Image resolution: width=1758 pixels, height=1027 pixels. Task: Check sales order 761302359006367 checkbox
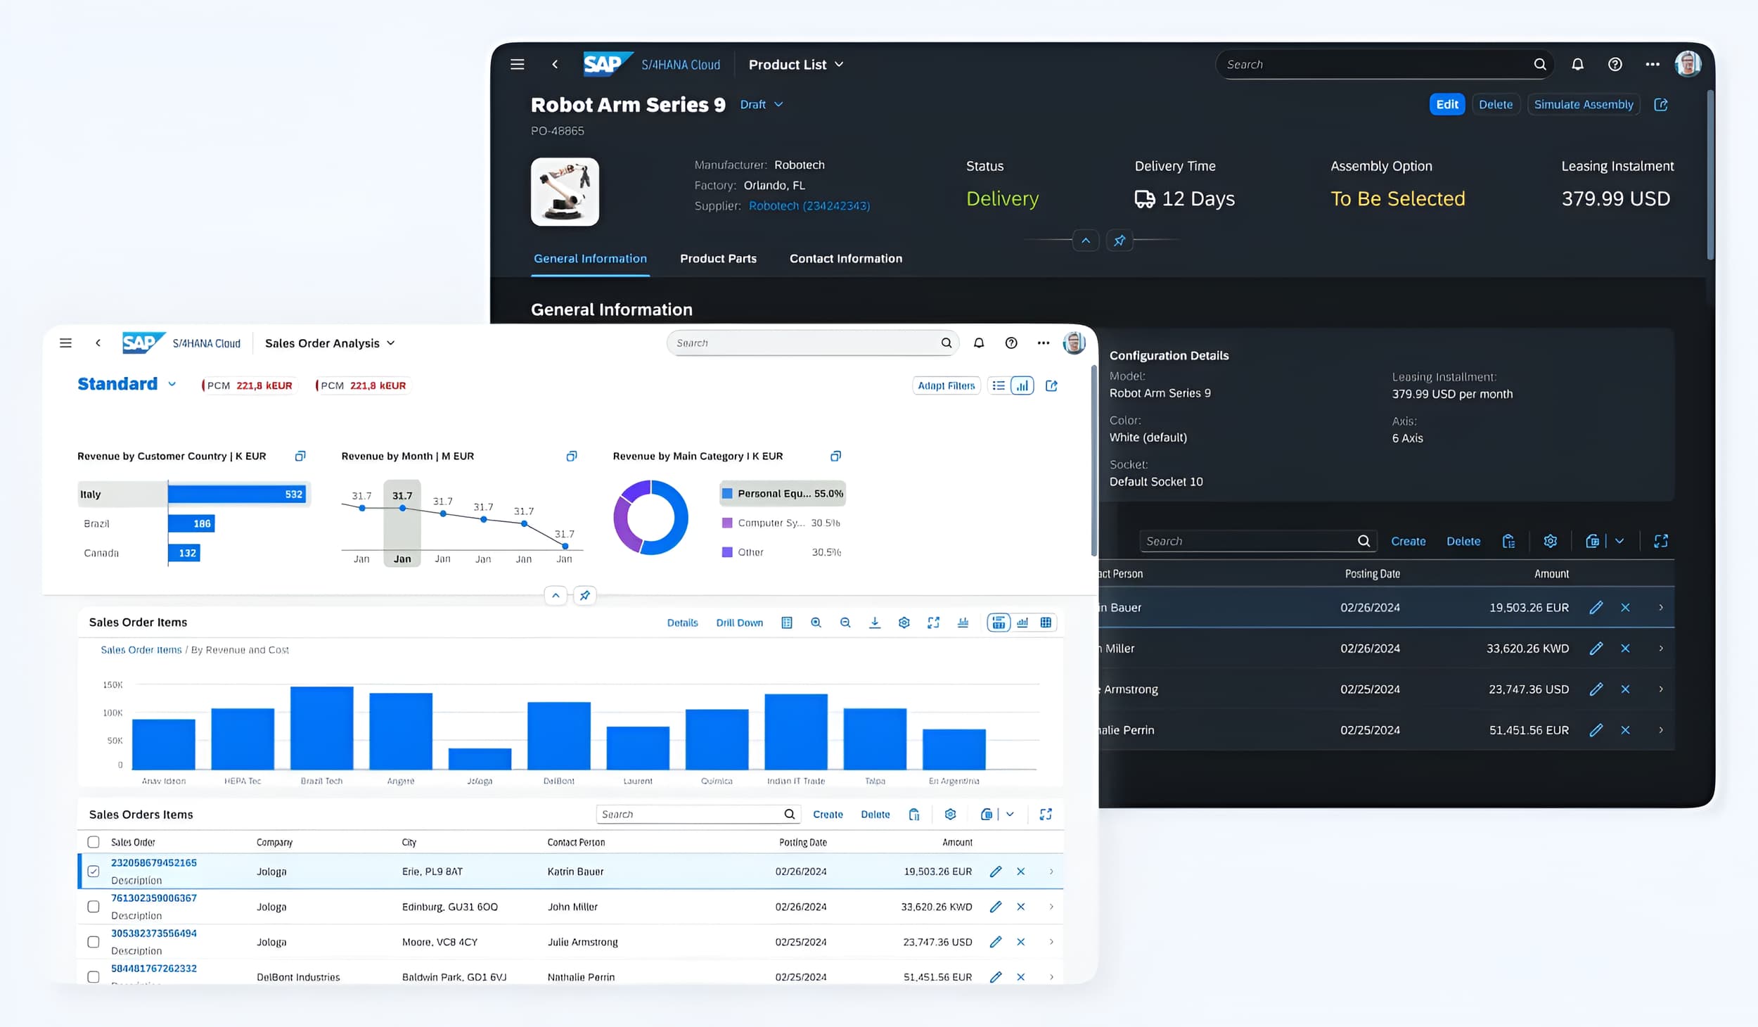click(x=93, y=907)
